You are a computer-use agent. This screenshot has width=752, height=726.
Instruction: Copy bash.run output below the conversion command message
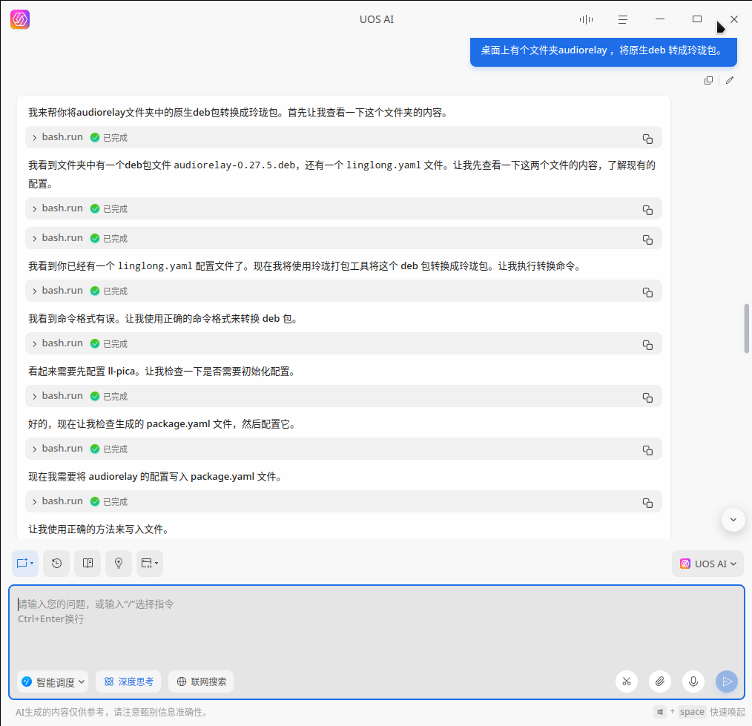[647, 292]
